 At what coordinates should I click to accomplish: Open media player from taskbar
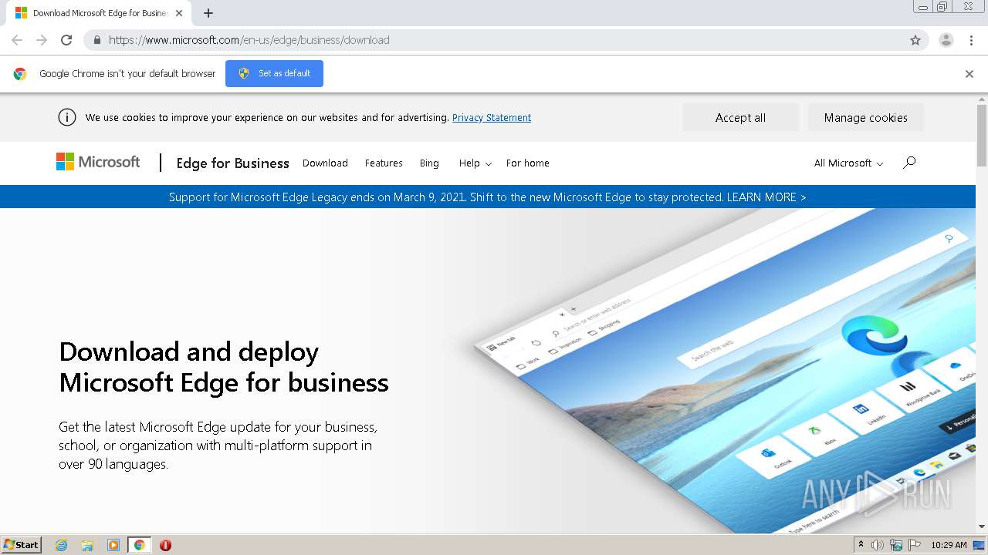(113, 545)
